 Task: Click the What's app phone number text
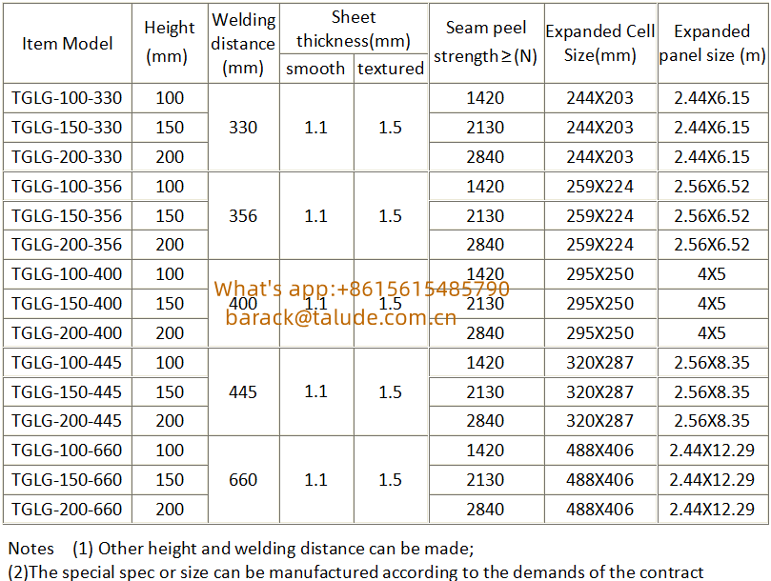(361, 289)
